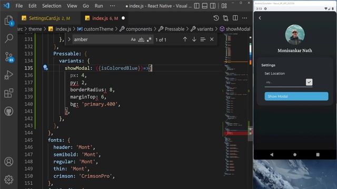Toggle Find in Selection icon

(203, 39)
